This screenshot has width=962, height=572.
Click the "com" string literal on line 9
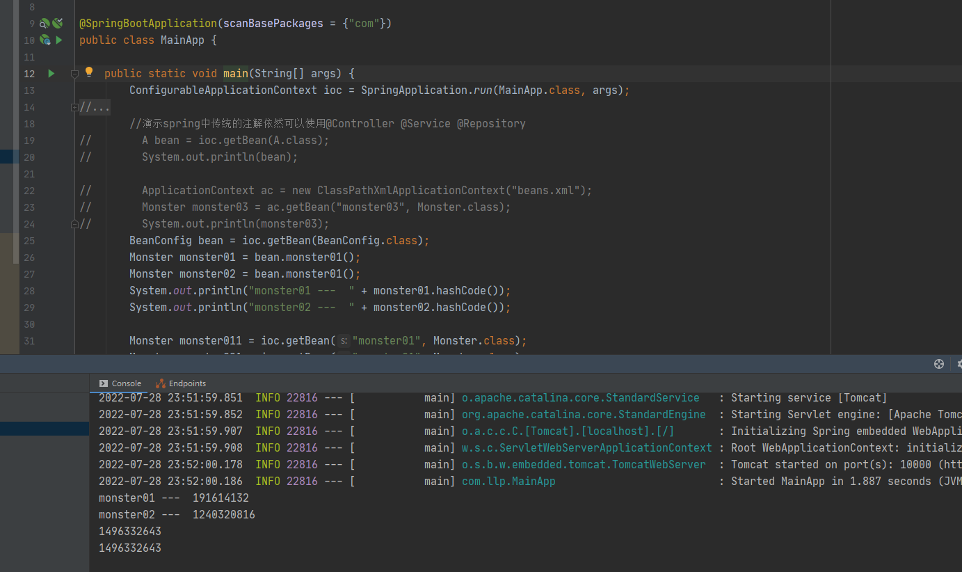click(x=364, y=24)
